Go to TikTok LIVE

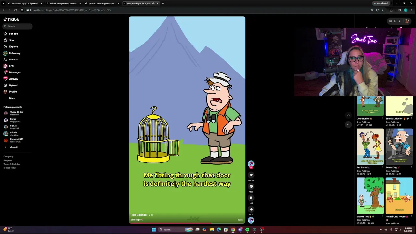point(9,66)
